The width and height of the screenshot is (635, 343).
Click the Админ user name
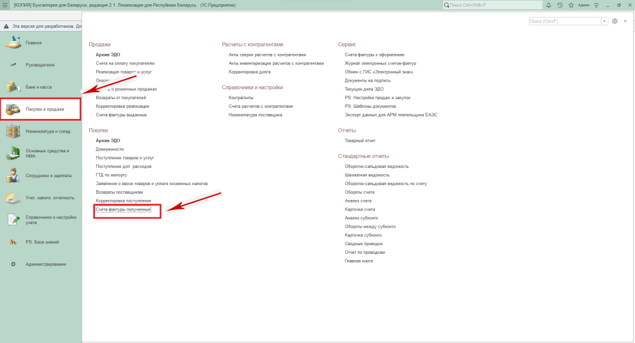point(583,5)
